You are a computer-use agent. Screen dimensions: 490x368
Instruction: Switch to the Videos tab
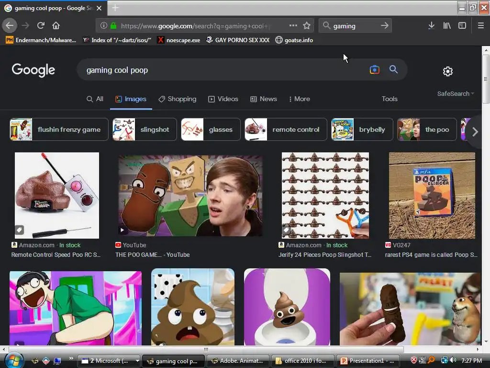click(x=223, y=99)
